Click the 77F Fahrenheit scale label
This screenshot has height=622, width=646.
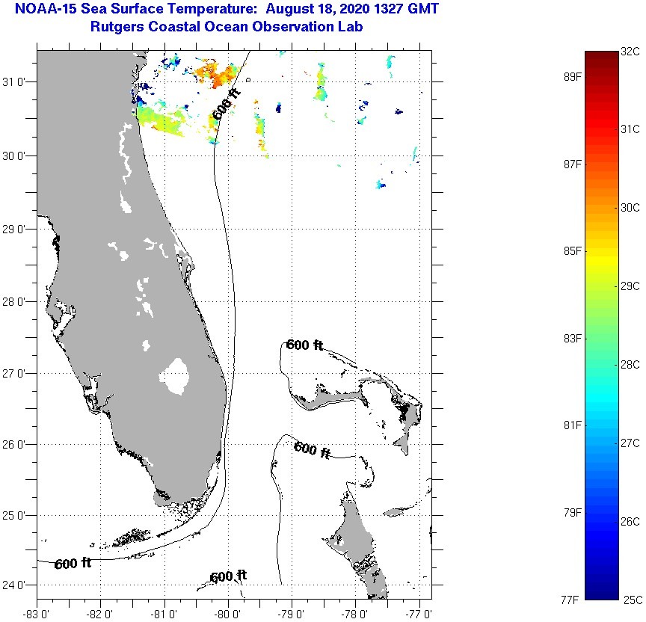573,600
